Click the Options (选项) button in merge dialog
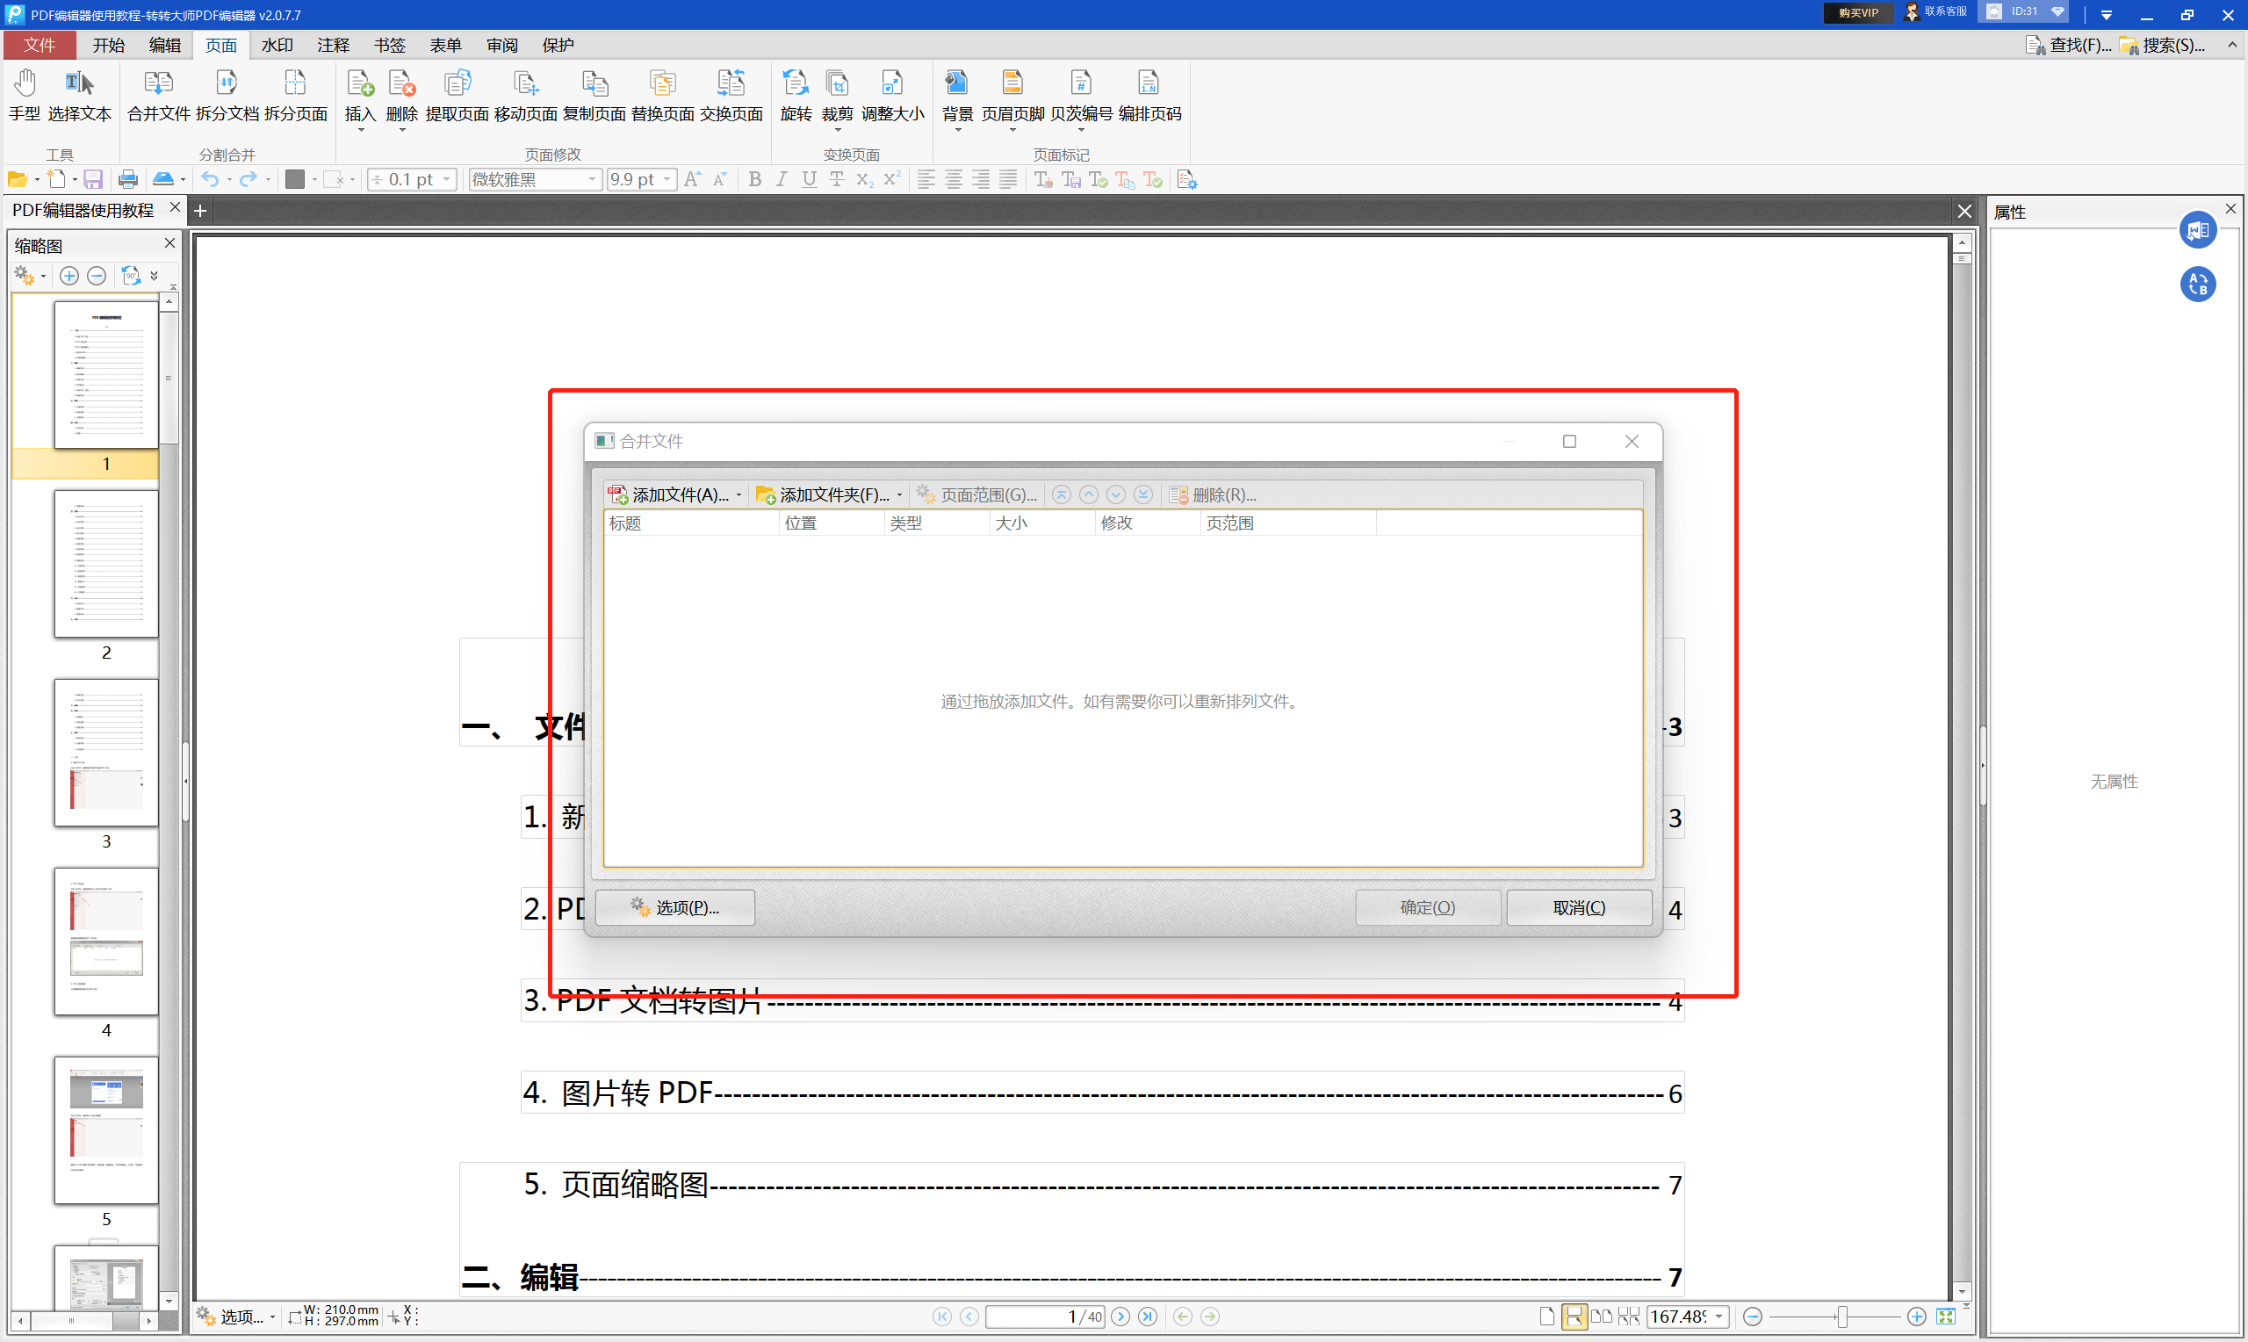Screen dimensions: 2248x1342 (676, 907)
